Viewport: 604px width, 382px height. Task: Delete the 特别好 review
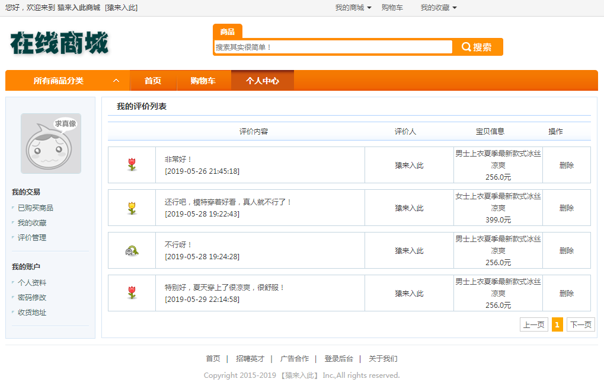[567, 294]
